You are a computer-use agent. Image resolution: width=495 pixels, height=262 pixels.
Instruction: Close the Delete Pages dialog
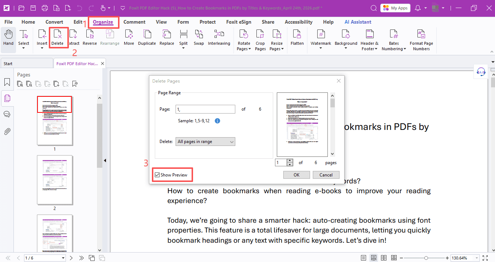339,81
